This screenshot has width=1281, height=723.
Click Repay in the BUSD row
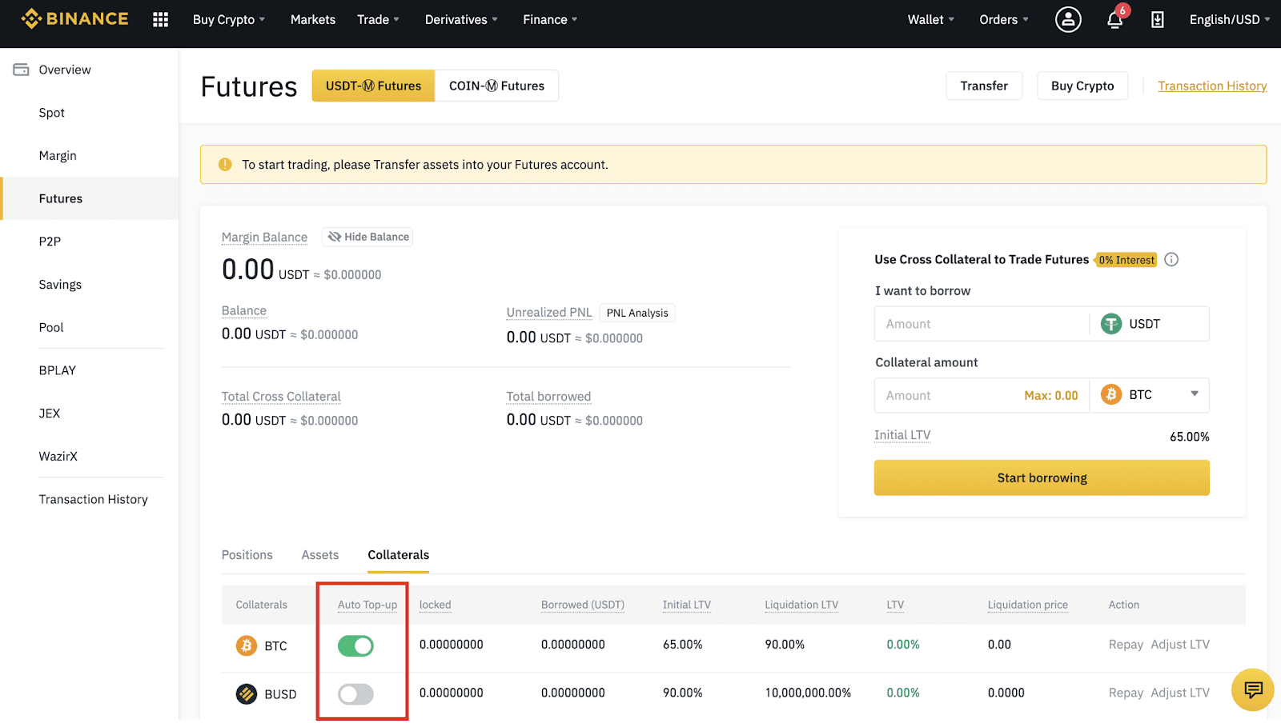point(1126,693)
